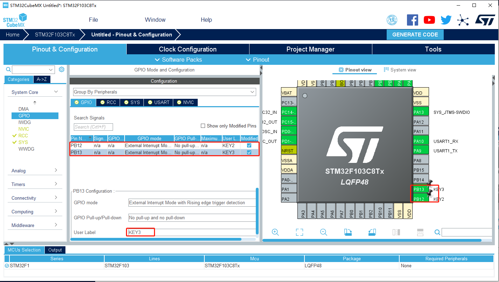Screen dimensions: 499x282
Task: Click the Search Signals input field
Action: 93,127
